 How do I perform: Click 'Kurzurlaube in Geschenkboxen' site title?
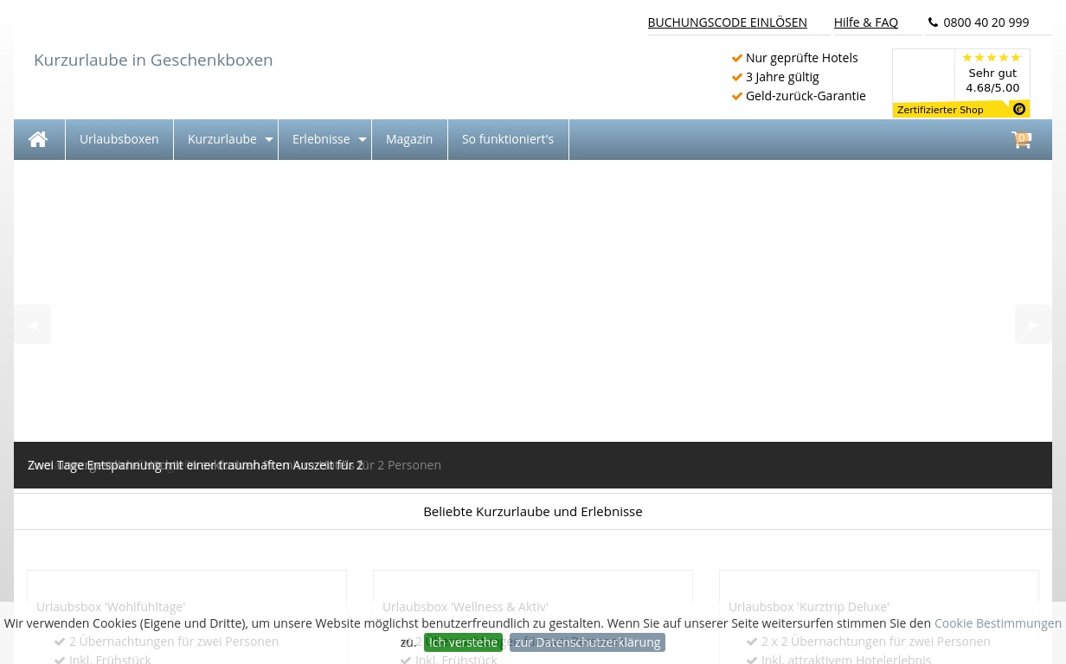click(x=153, y=60)
